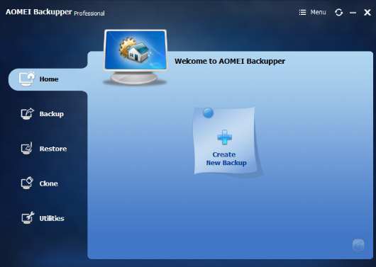Click the refresh/update icon in the title bar
Image resolution: width=376 pixels, height=267 pixels.
coord(338,13)
